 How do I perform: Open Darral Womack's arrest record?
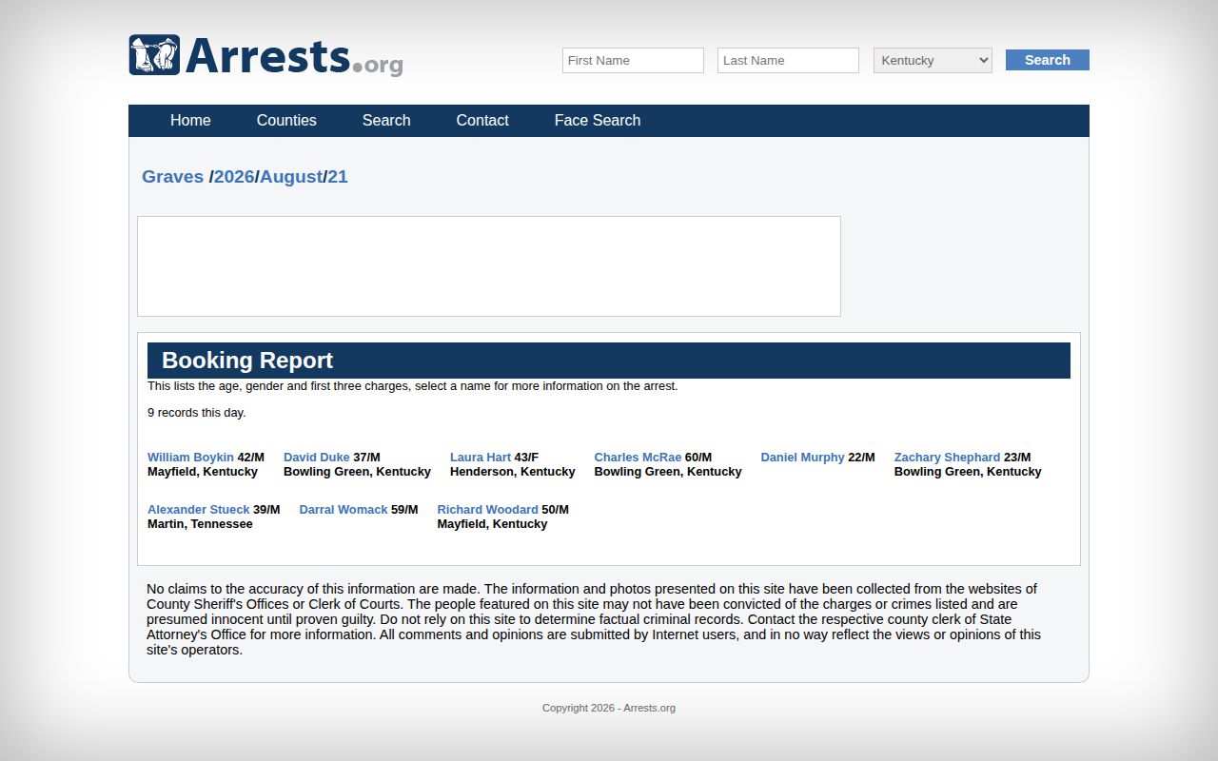(344, 510)
